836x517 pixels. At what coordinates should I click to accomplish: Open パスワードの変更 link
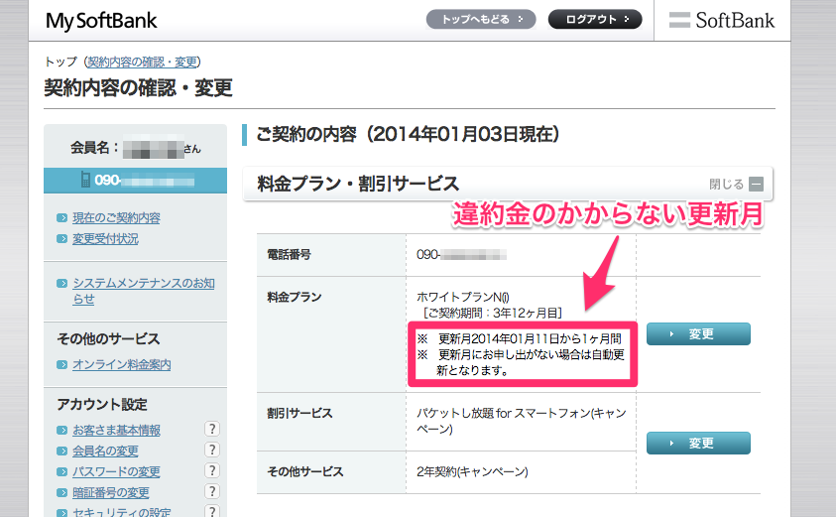coord(116,471)
